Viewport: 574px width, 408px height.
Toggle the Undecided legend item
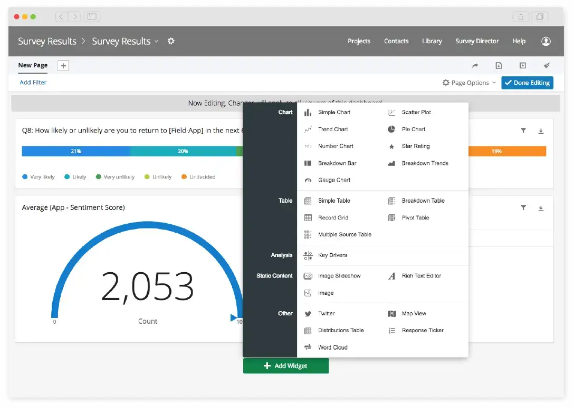[198, 177]
